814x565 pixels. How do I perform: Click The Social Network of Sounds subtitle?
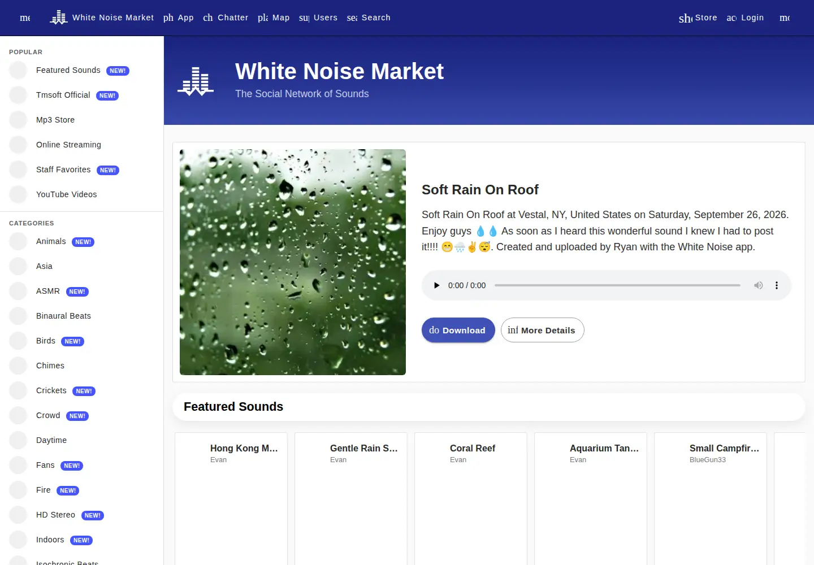click(x=302, y=94)
